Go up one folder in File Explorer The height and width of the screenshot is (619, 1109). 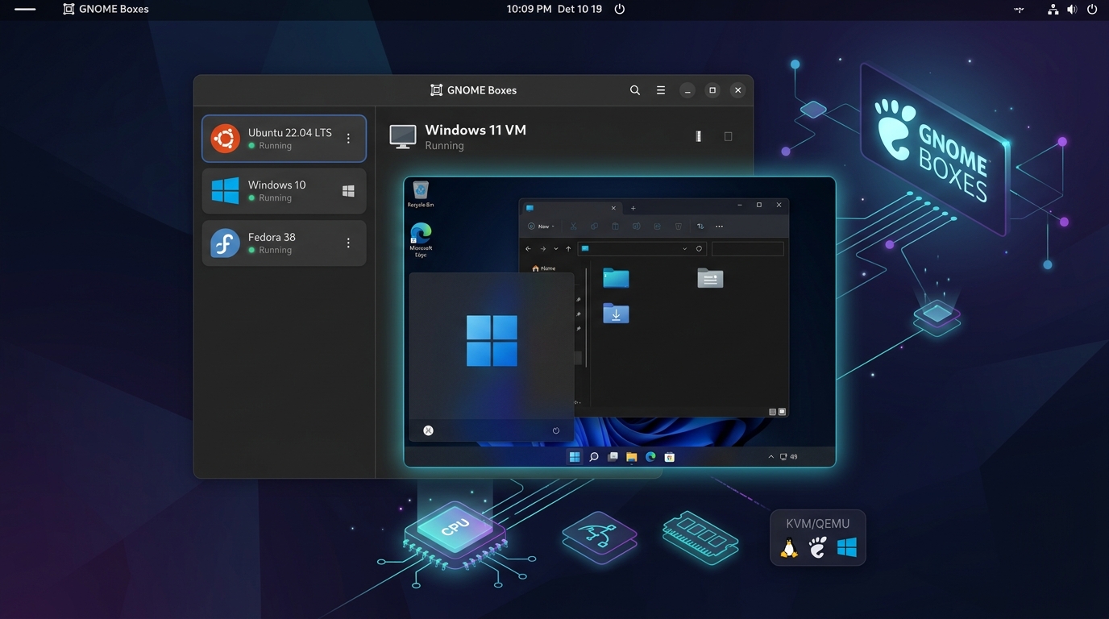[x=568, y=249]
